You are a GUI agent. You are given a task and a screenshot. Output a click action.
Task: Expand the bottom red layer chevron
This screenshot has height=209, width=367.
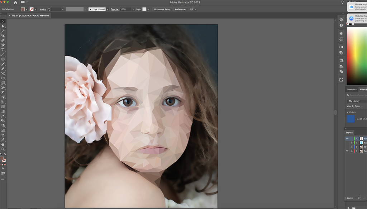tap(357, 151)
